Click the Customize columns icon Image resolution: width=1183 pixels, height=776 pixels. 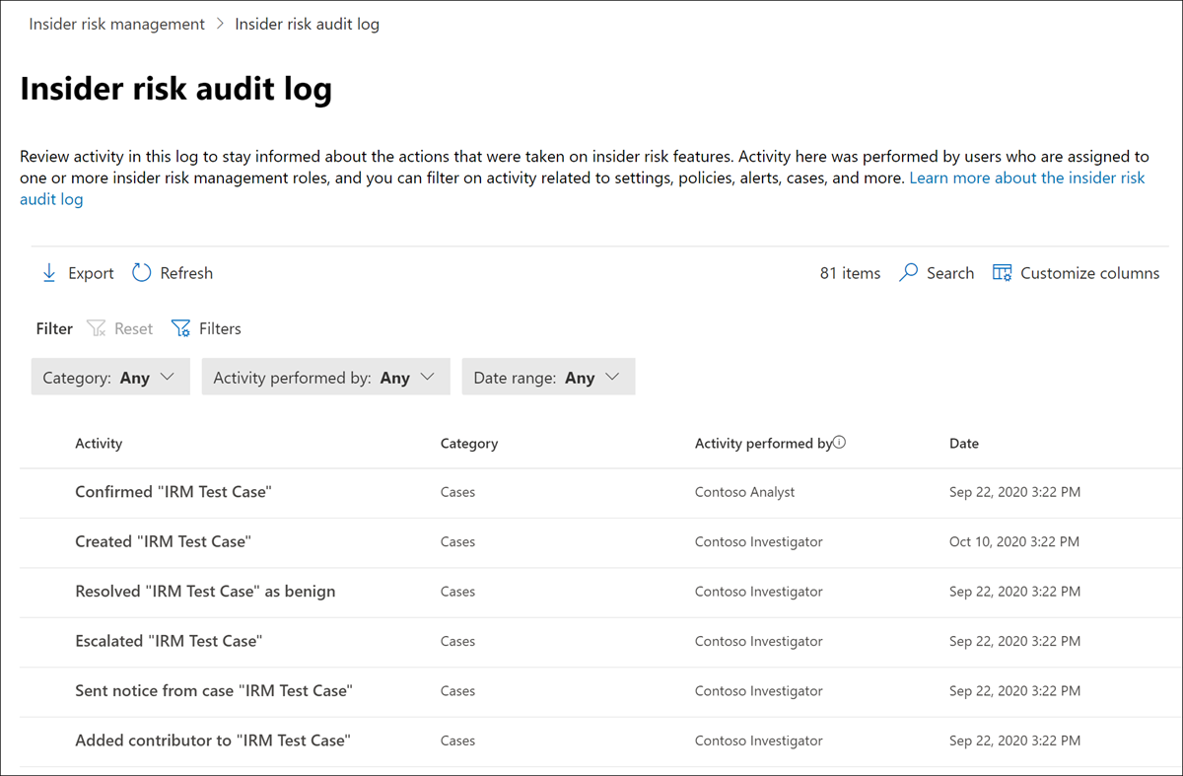point(1001,272)
